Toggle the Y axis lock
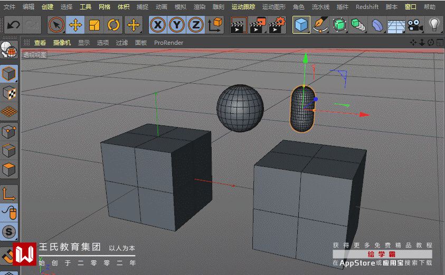 (x=176, y=25)
